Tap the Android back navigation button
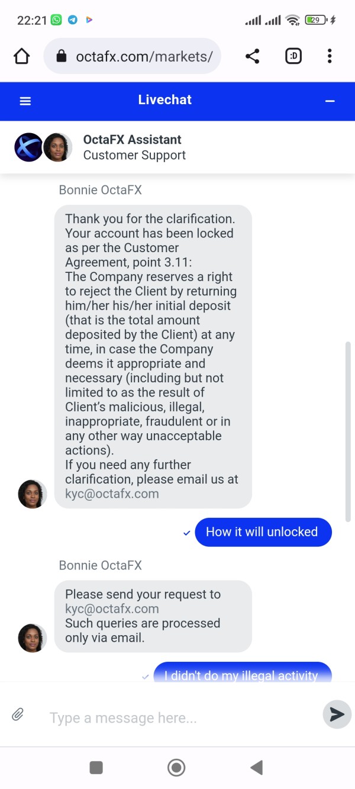This screenshot has height=789, width=355. pos(256,768)
